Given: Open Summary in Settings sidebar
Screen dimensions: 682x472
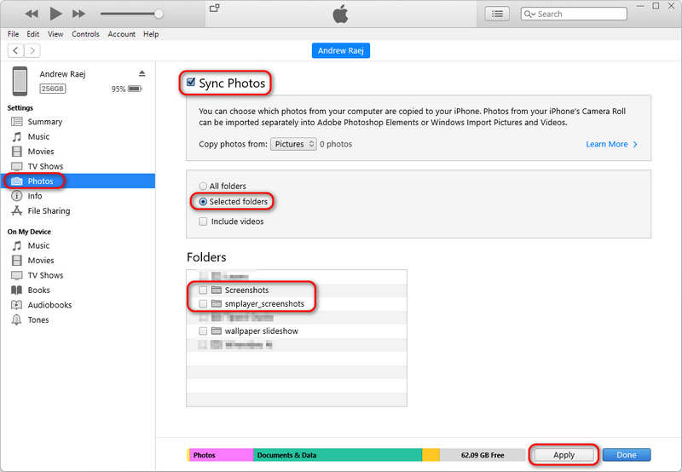Looking at the screenshot, I should 45,122.
